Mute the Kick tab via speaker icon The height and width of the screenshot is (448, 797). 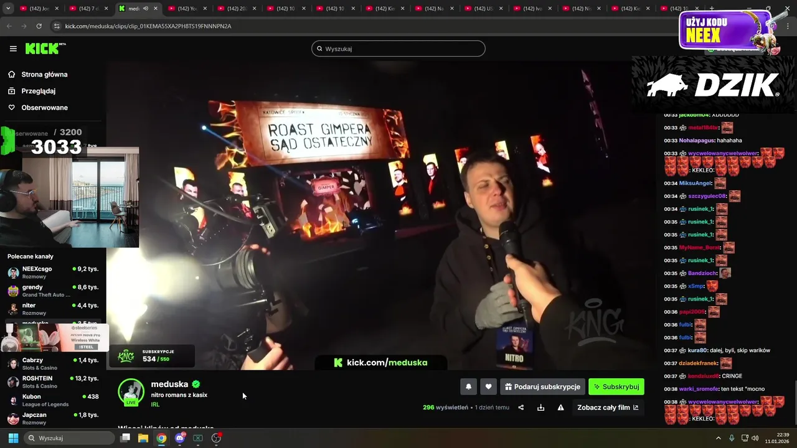[x=146, y=9]
